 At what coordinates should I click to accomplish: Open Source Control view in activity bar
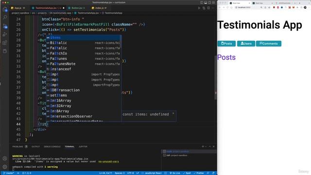pyautogui.click(x=5, y=26)
